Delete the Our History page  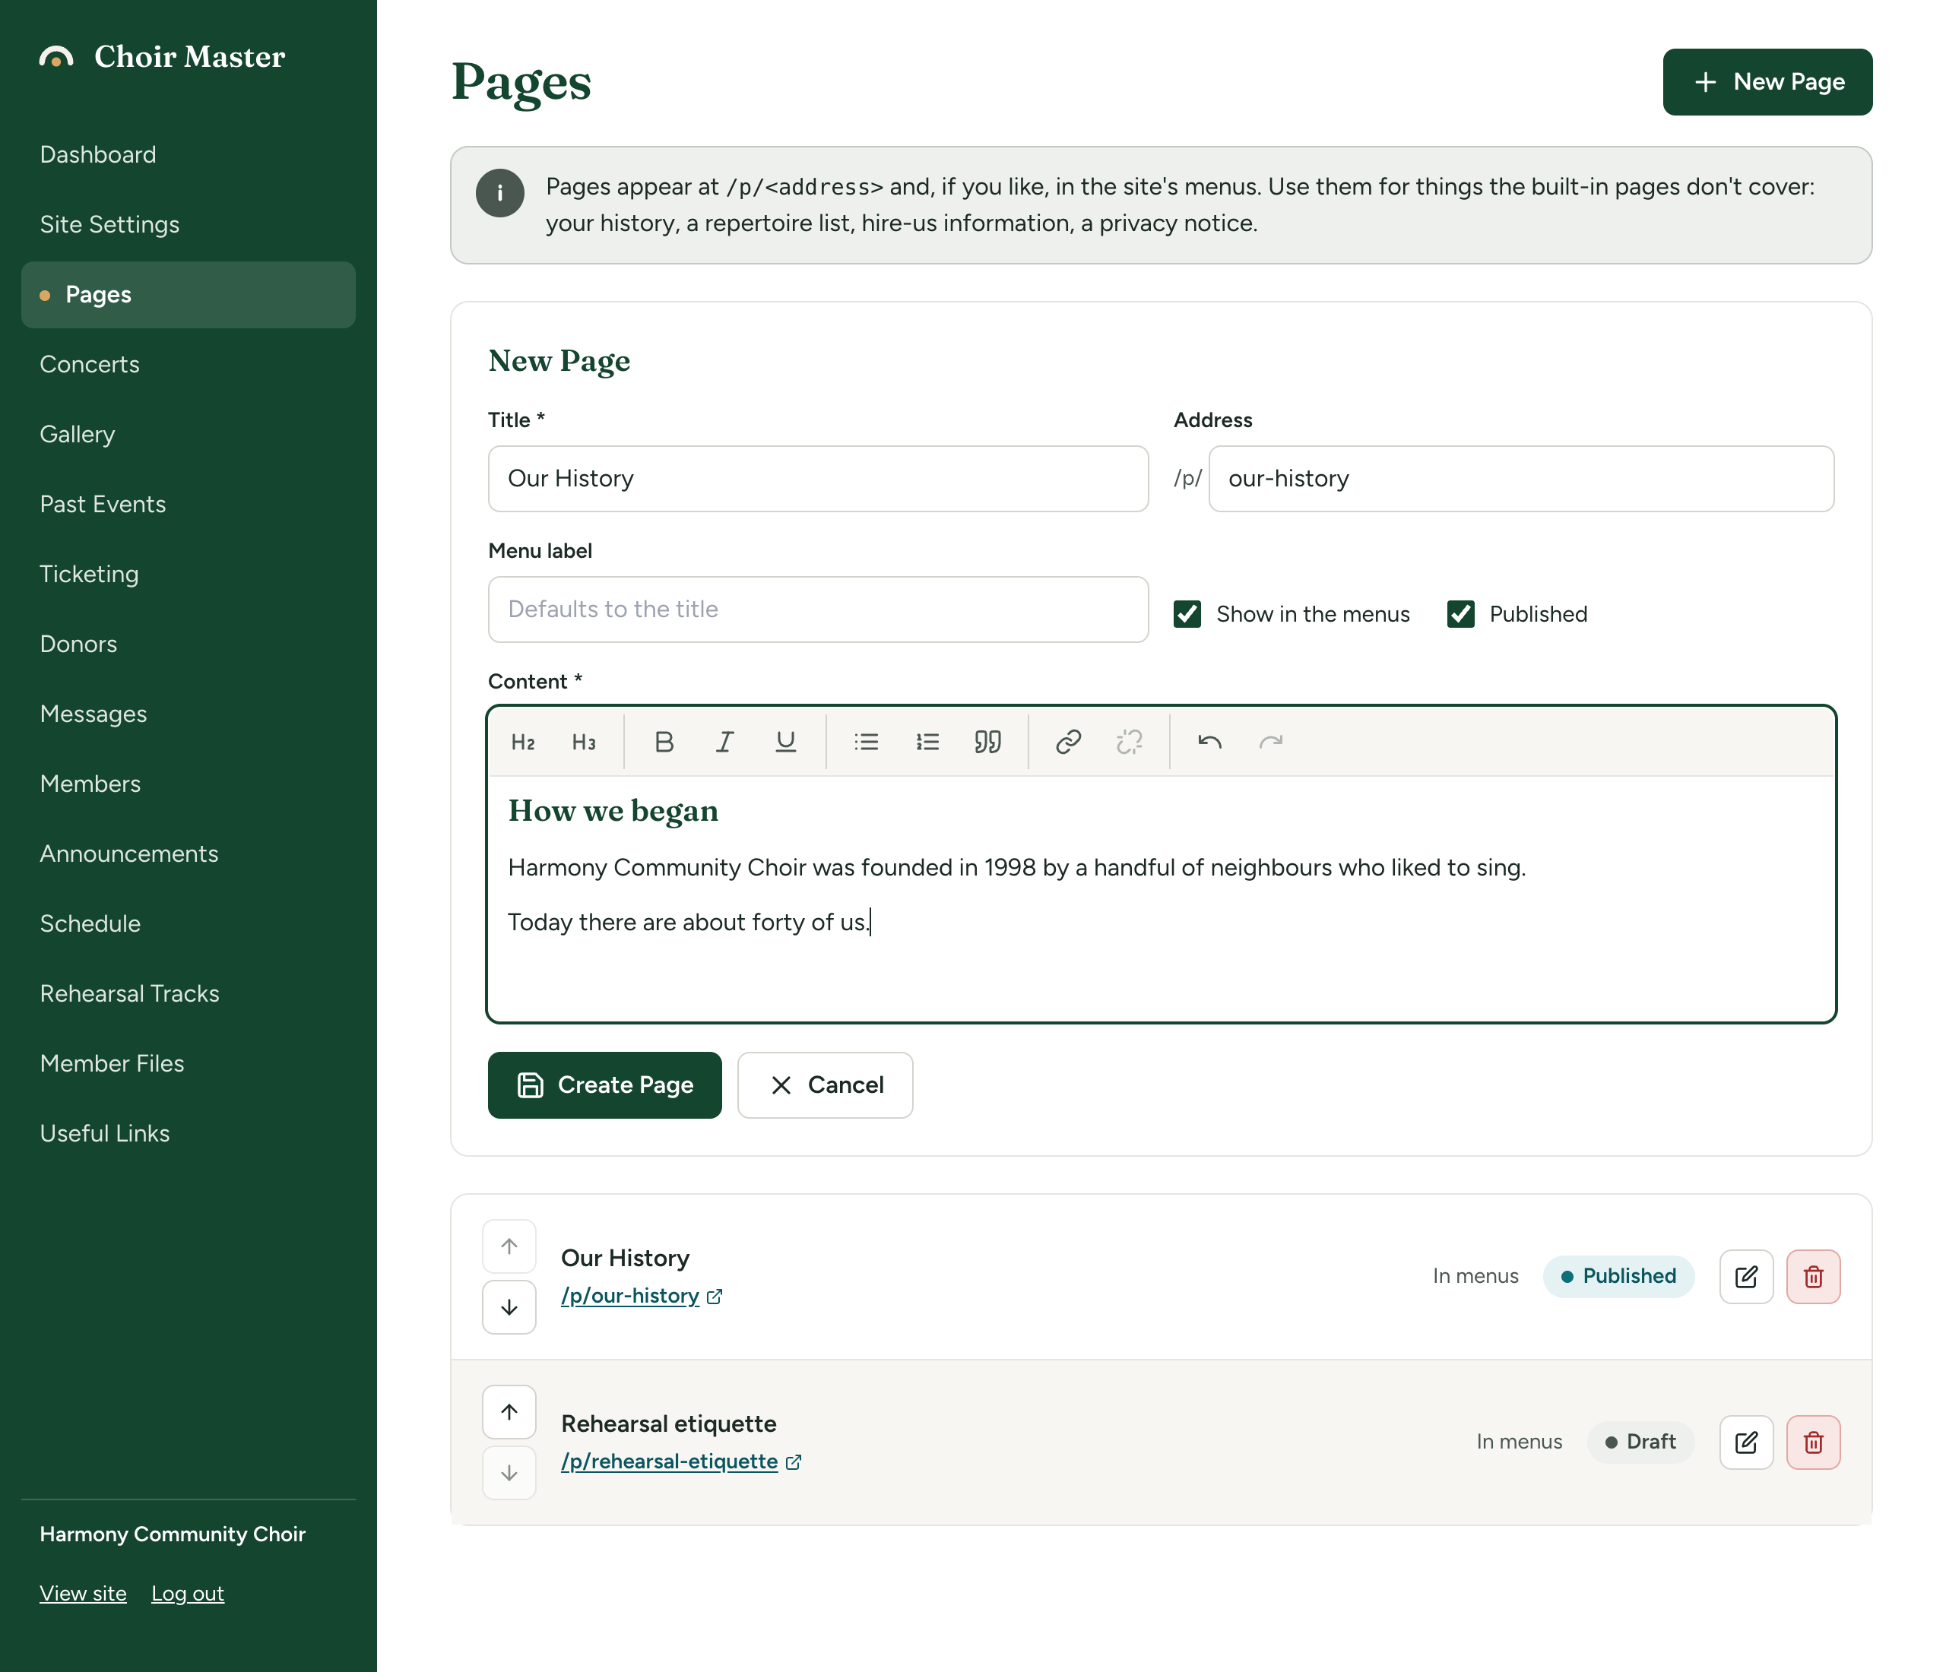coord(1814,1277)
